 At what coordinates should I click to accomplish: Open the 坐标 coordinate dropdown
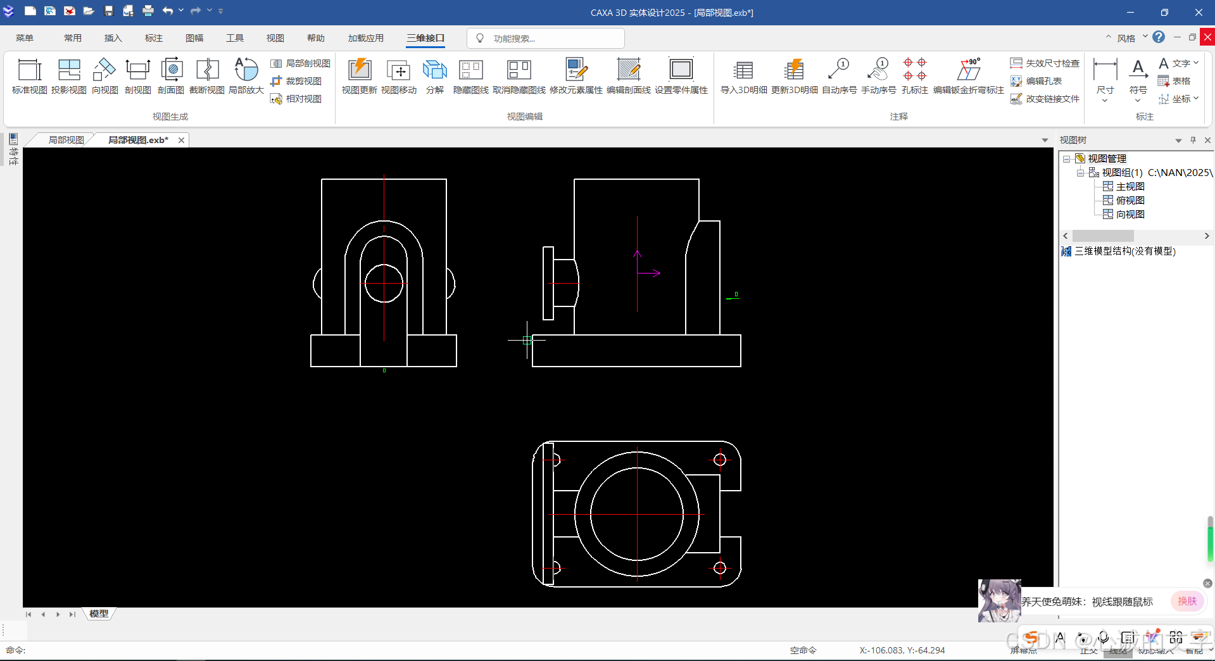tap(1196, 98)
